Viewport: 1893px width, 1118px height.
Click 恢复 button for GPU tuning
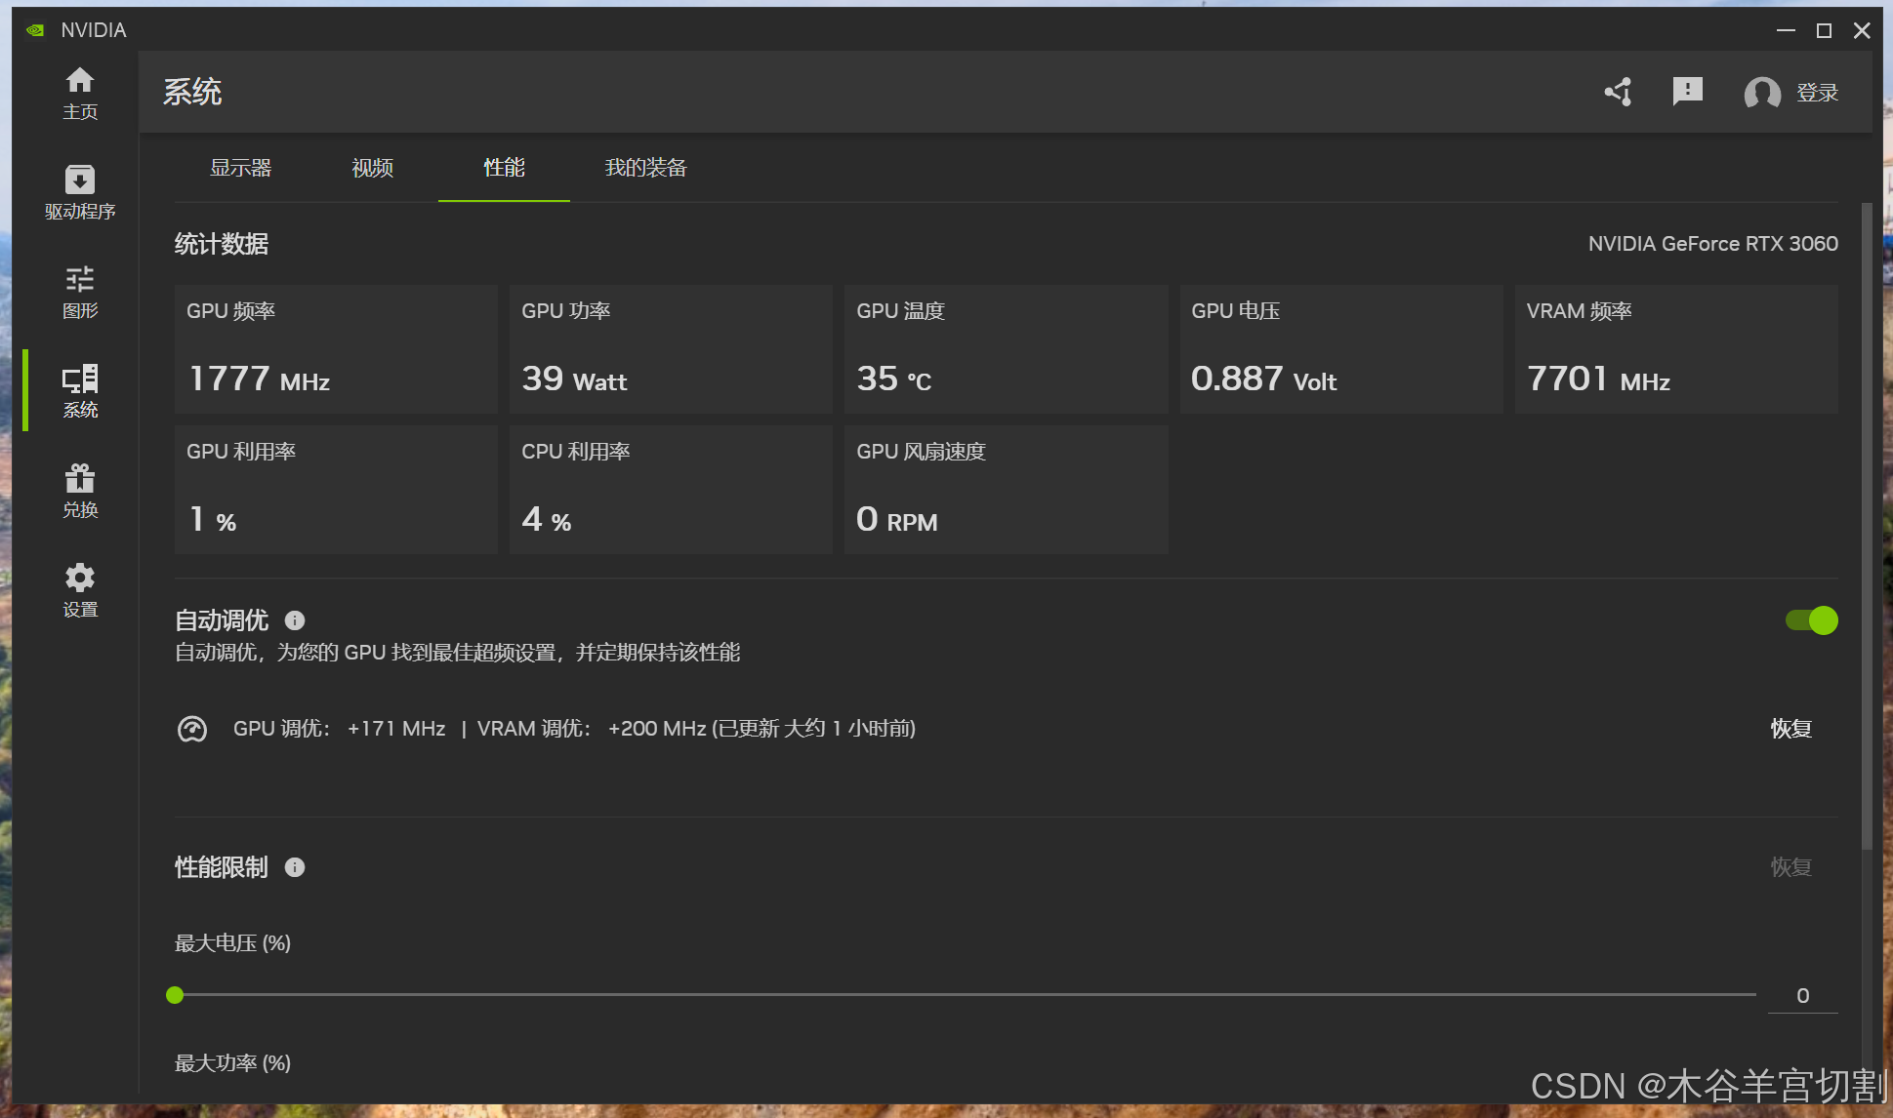[x=1790, y=729]
